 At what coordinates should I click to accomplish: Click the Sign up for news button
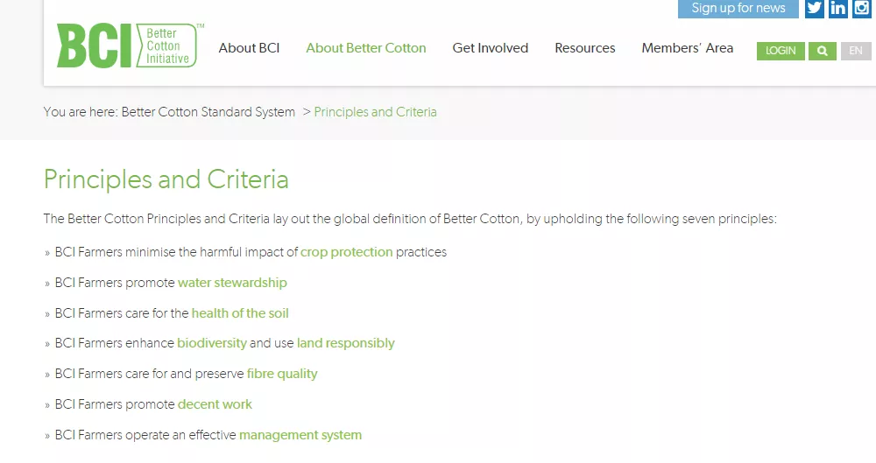point(738,8)
